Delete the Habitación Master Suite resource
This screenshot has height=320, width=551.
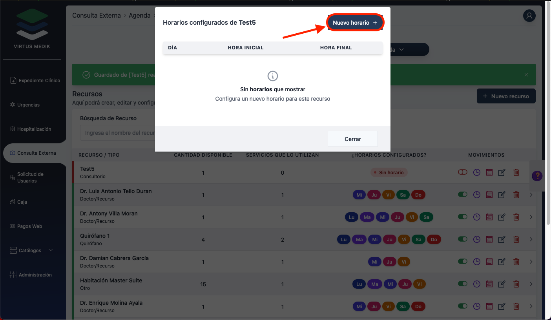(516, 284)
